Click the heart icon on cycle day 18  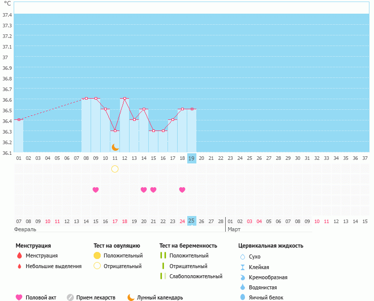click(x=182, y=190)
